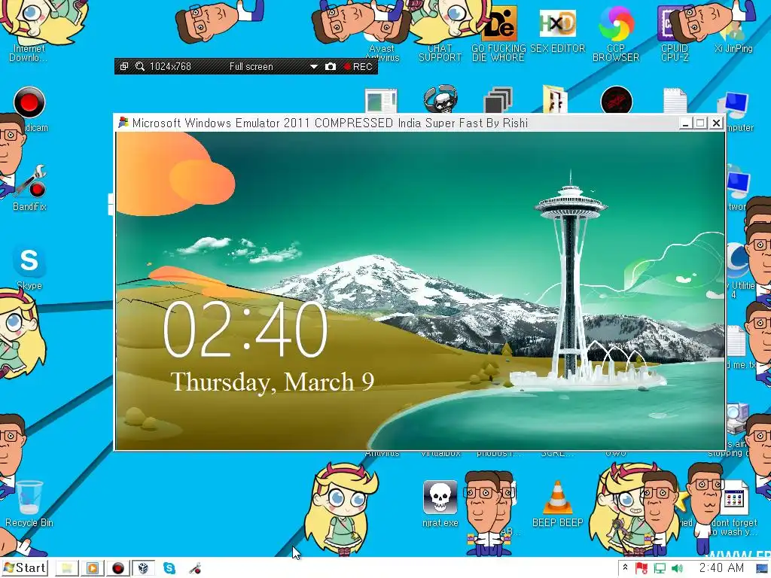The image size is (771, 578).
Task: Select the Avast Antivirus desktop label
Action: point(382,53)
